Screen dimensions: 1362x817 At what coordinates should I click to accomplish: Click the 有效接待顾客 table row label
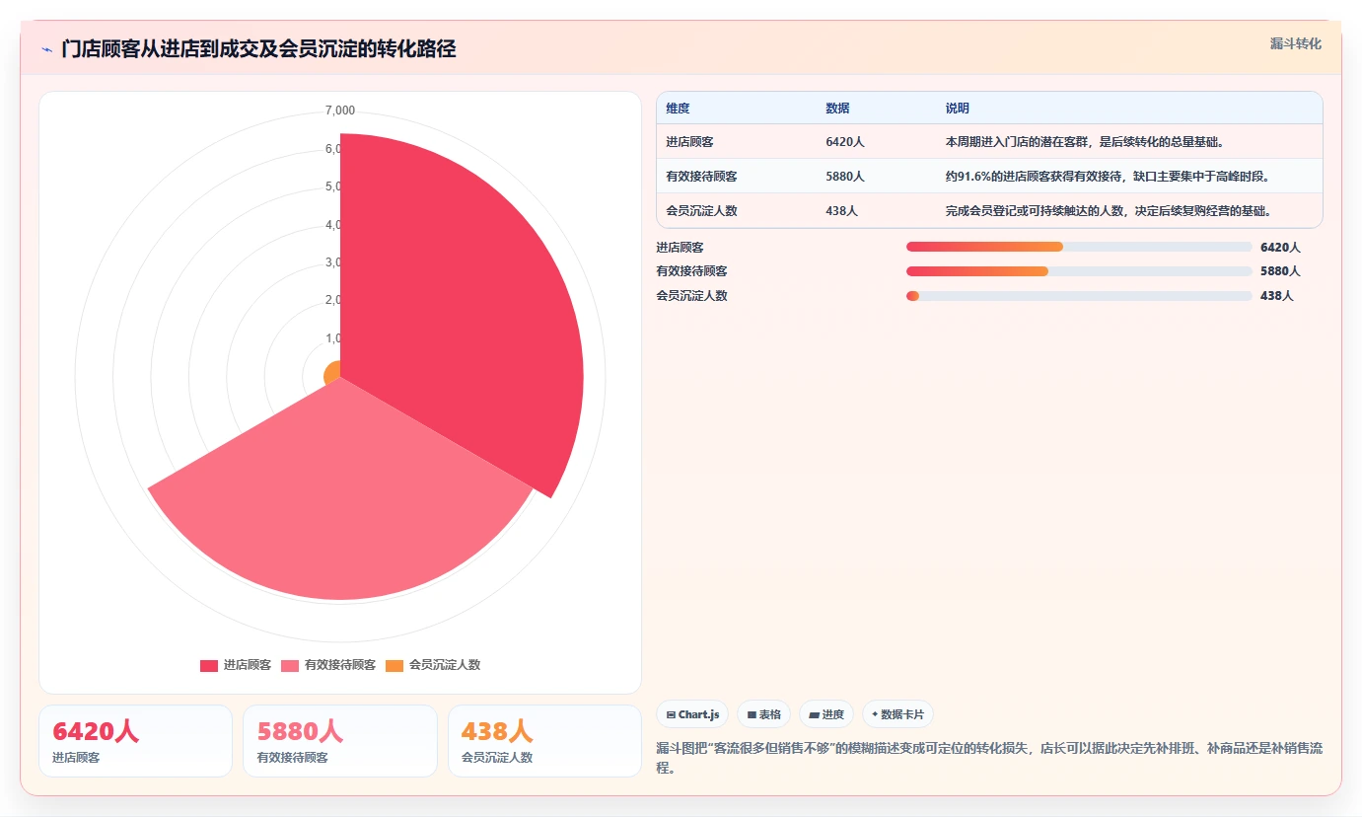[x=701, y=177]
